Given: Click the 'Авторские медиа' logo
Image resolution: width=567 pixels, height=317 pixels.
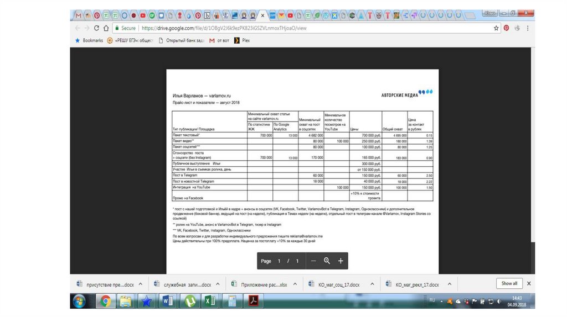Looking at the screenshot, I should point(407,93).
